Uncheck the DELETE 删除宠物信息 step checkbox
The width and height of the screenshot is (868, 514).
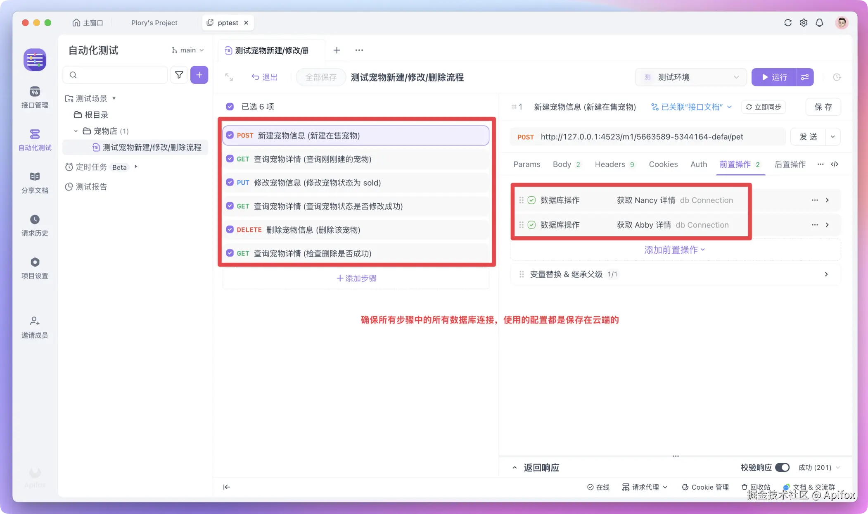click(230, 230)
